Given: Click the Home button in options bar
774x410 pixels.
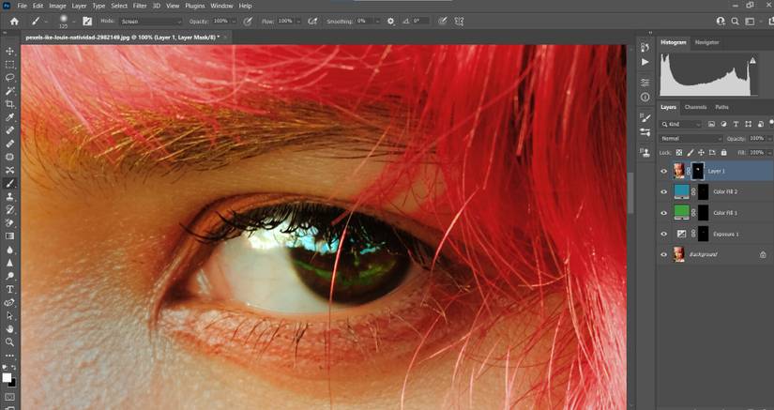Looking at the screenshot, I should [x=14, y=22].
